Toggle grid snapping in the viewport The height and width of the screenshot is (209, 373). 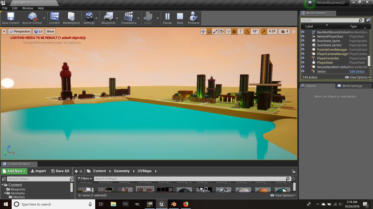234,32
